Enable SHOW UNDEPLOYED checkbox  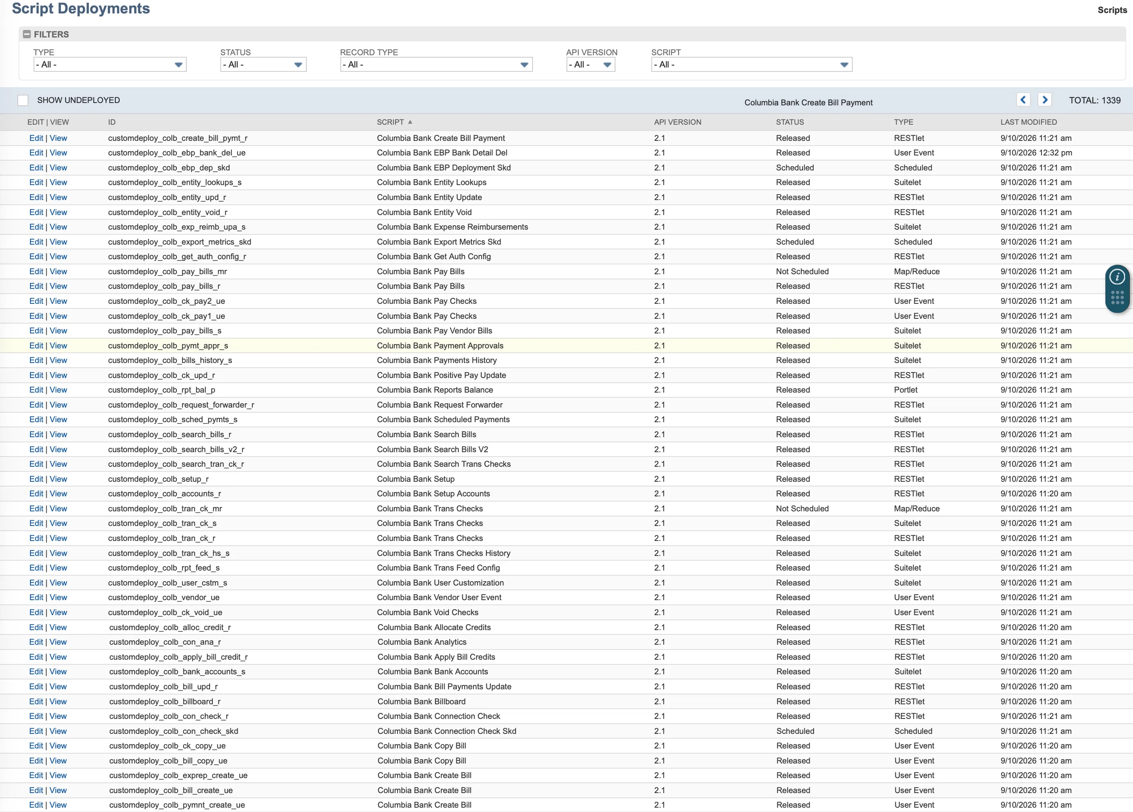click(x=23, y=100)
